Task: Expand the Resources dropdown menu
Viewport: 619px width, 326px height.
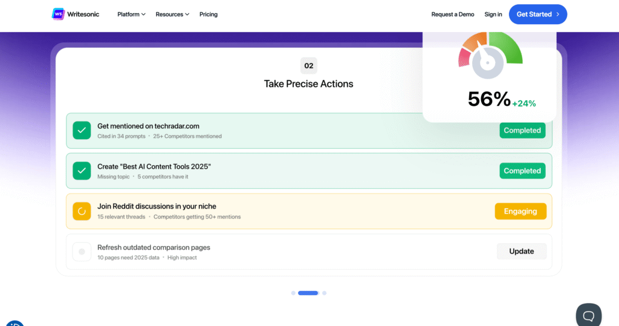Action: (172, 14)
